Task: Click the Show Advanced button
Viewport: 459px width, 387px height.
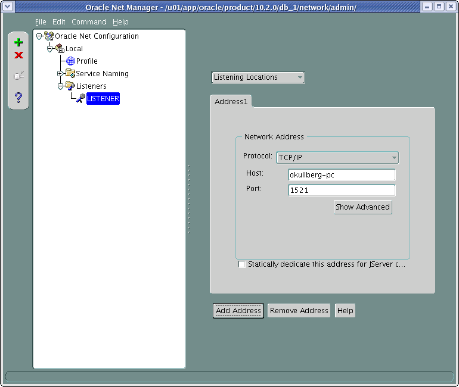Action: 362,207
